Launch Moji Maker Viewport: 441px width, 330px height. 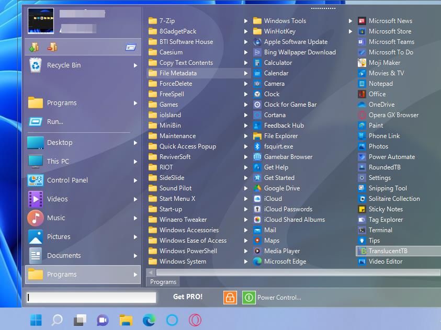(379, 63)
